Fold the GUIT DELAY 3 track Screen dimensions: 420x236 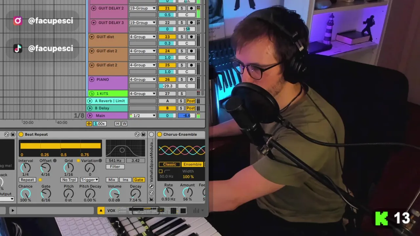pos(94,23)
